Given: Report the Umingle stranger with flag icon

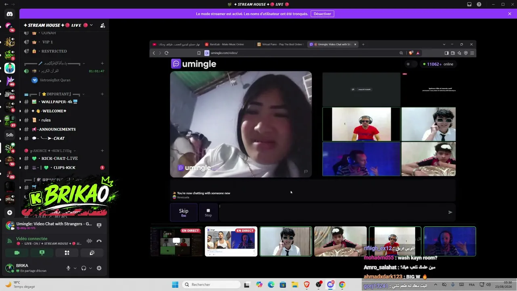Looking at the screenshot, I should (306, 171).
